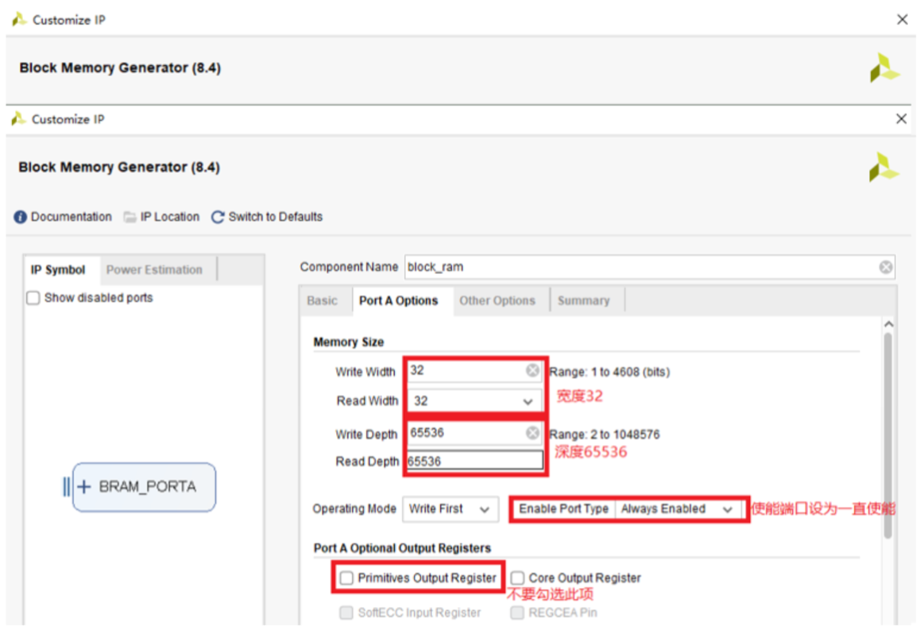
Task: Open the Other Options tab
Action: point(497,301)
